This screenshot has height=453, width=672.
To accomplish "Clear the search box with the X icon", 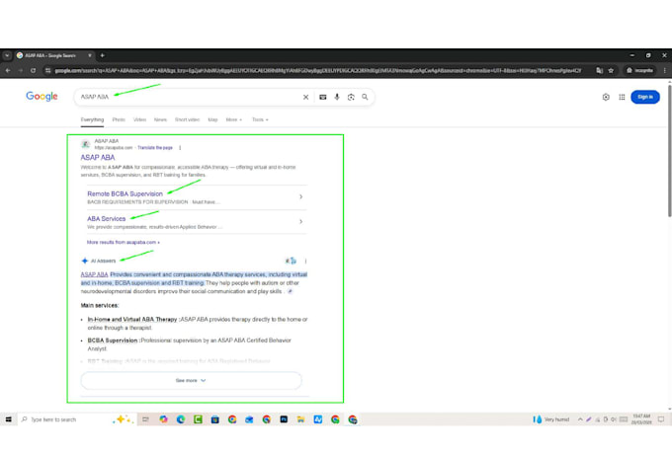I will point(305,97).
